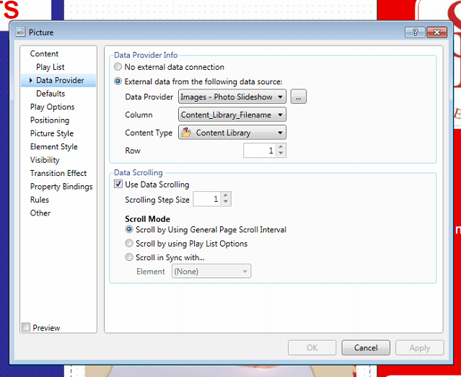Open Play Options page
Viewport: 461px width, 377px height.
point(53,107)
